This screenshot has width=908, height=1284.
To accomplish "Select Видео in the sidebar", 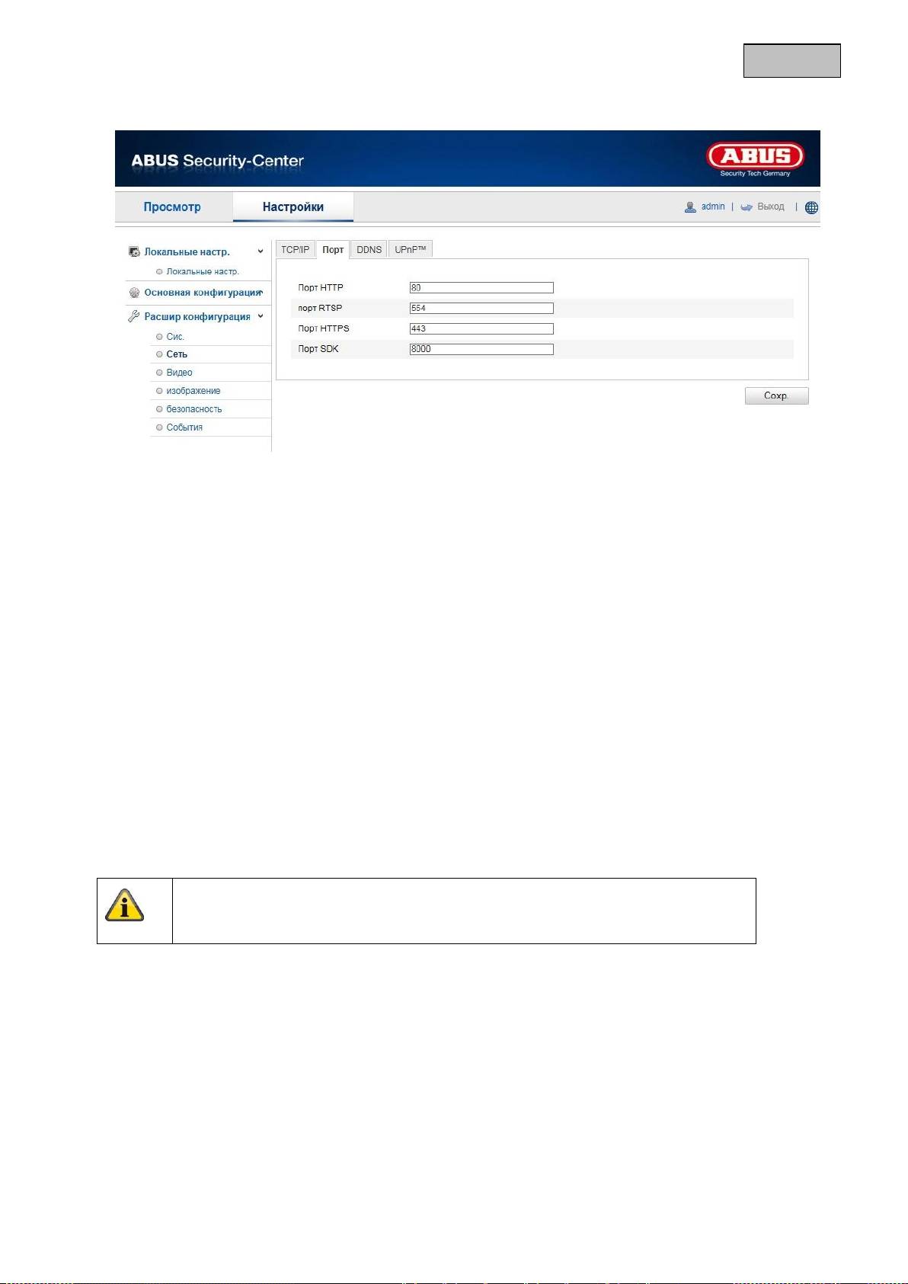I will coord(179,373).
